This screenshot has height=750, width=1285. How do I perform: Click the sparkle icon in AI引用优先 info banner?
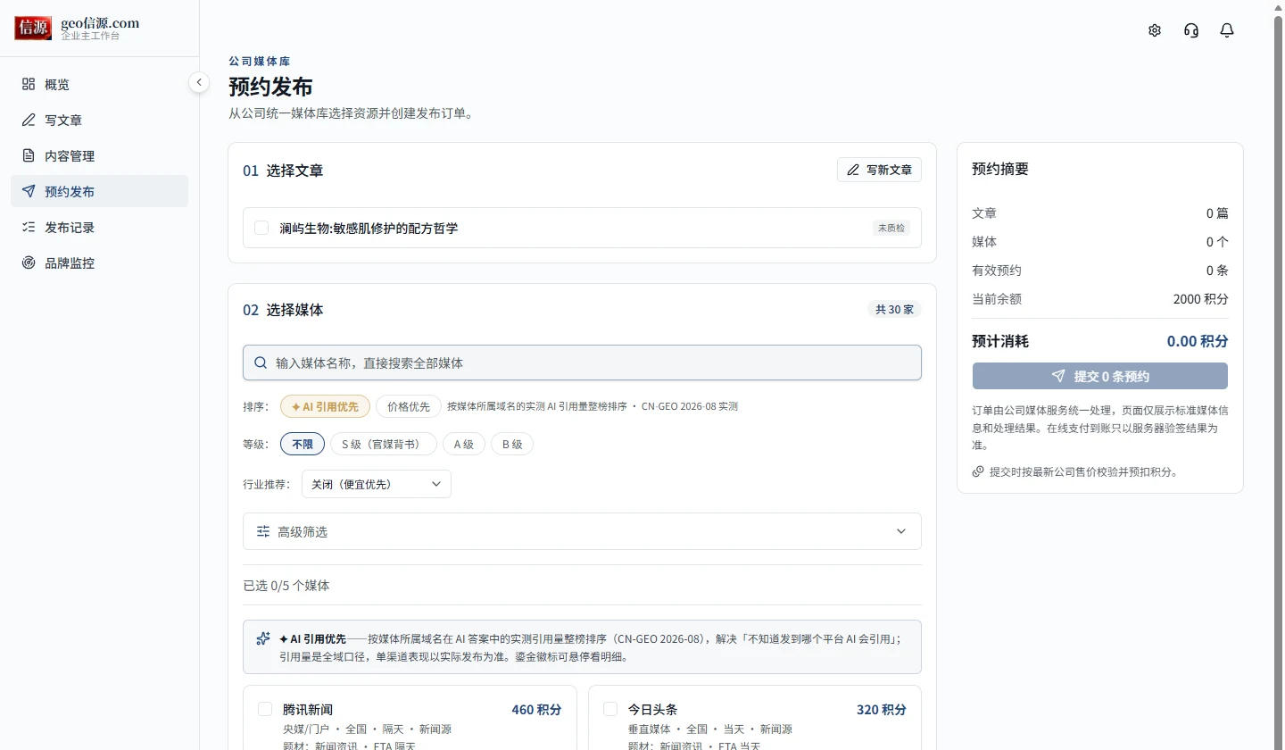pos(263,638)
